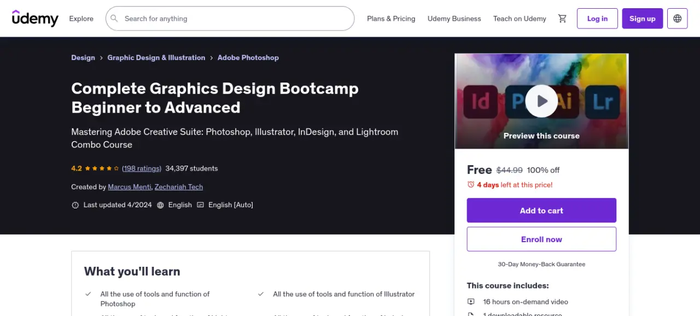Navigate to Design breadcrumb
This screenshot has height=316, width=700.
pos(83,57)
